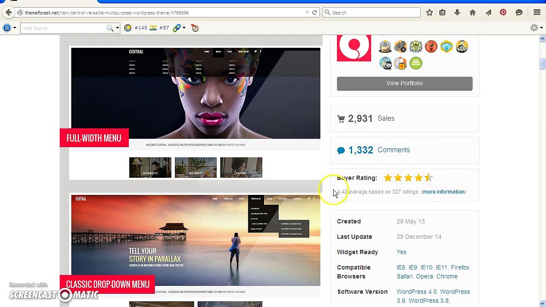Click the author's red avatar logo

click(354, 48)
